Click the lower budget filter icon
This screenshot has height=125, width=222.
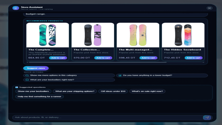coord(120,75)
